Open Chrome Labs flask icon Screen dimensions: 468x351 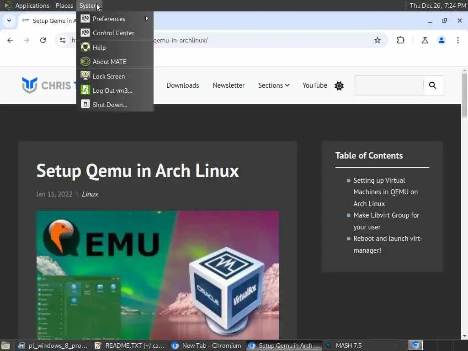tap(425, 40)
